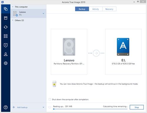The width and height of the screenshot is (147, 113).
Task: Click 'Partitions: Recovery Partition, EFI ...' text
Action: click(69, 64)
